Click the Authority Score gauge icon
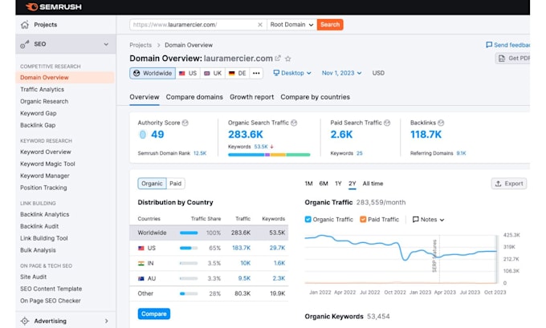 click(x=143, y=134)
